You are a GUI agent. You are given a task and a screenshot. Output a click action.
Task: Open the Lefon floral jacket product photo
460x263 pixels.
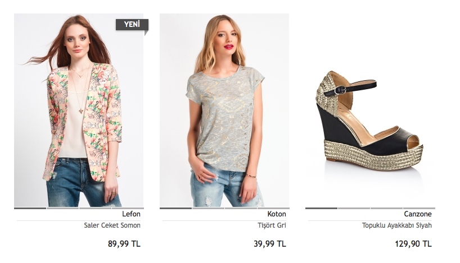[x=79, y=110]
